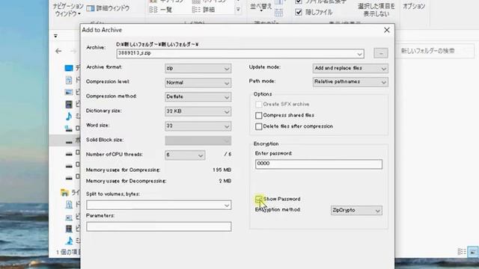
Task: Click the greyed-out Create SFX archive checkbox
Action: point(259,105)
